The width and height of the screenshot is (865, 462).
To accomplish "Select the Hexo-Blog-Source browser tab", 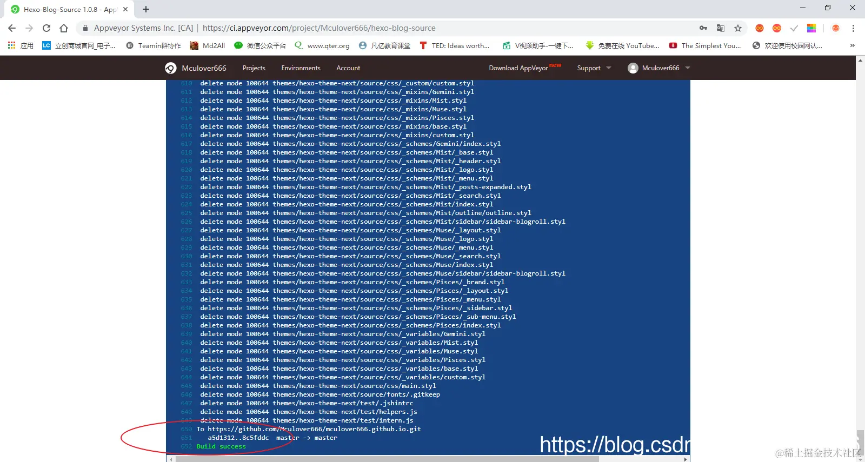I will [69, 9].
